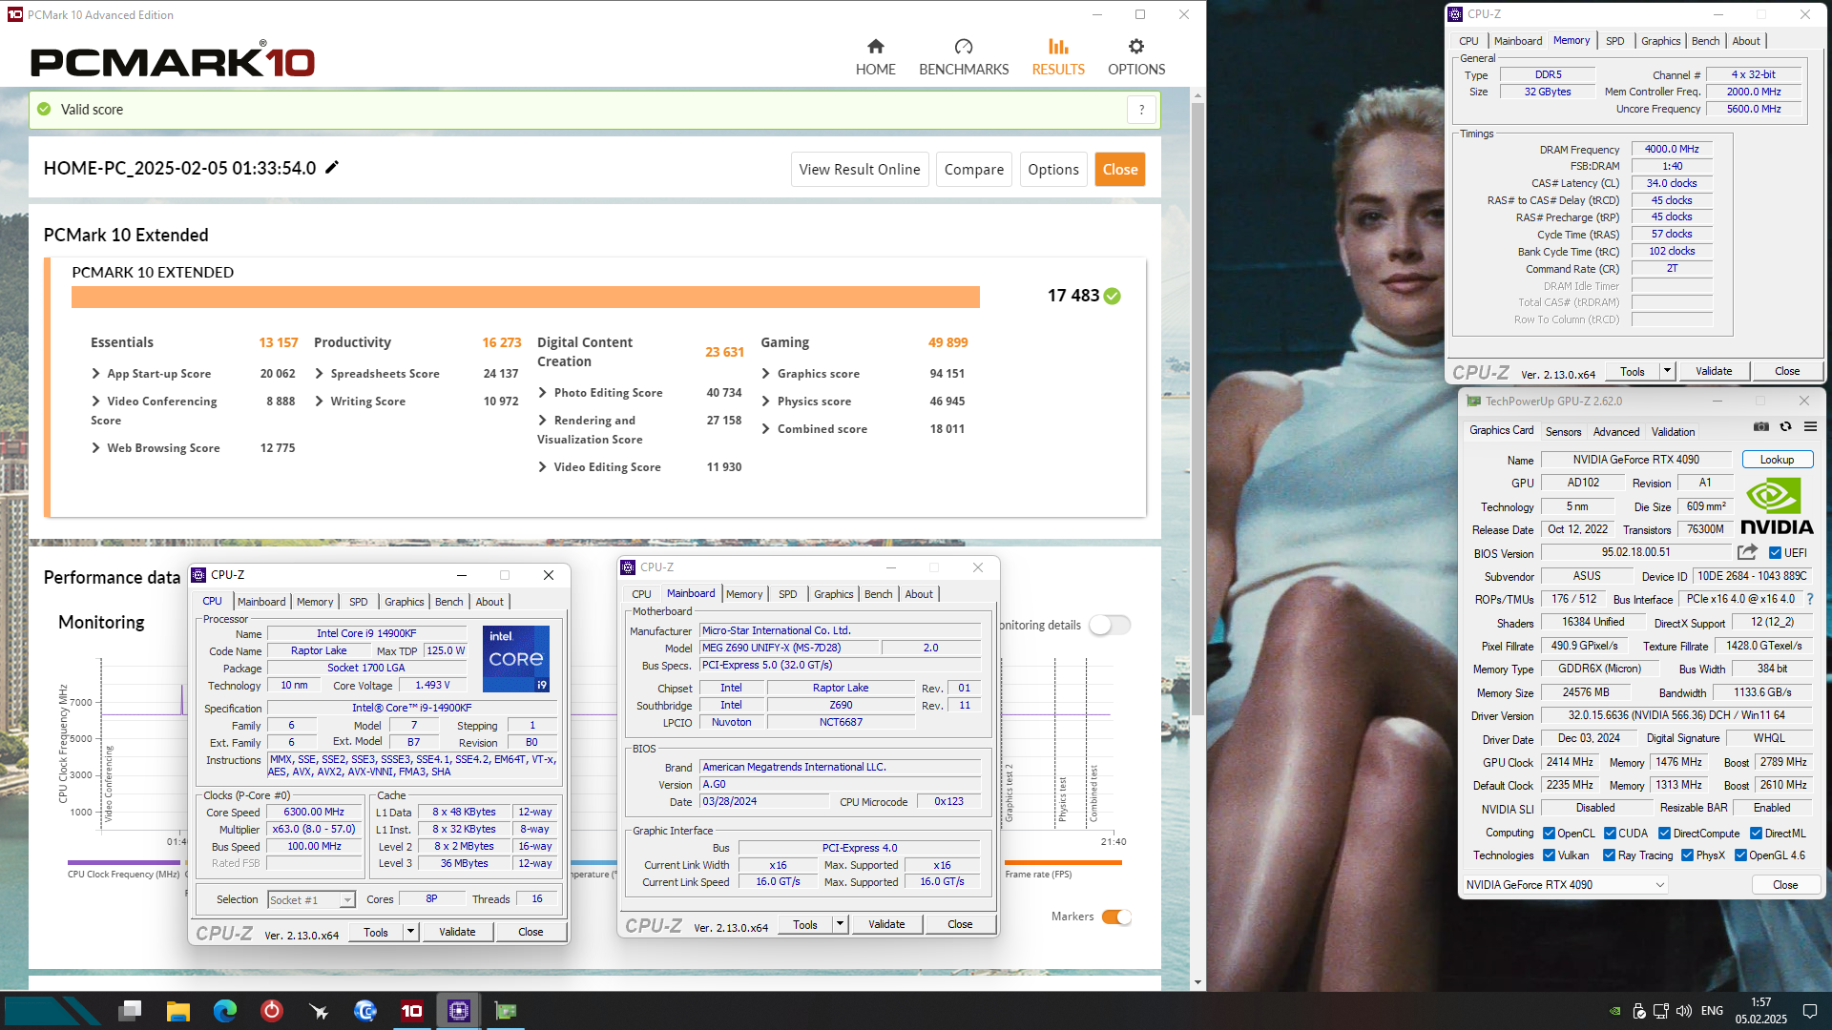Viewport: 1832px width, 1030px height.
Task: Click the NVIDIA logo in GPU-Z
Action: (1777, 506)
